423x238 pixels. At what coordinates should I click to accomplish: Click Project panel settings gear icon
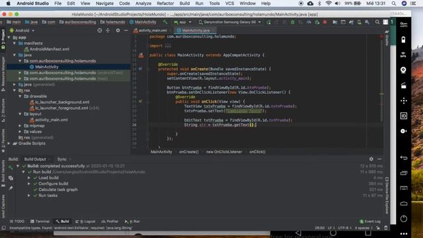pyautogui.click(x=118, y=30)
